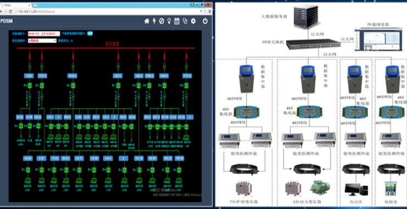Screen dimensions: 407x209
Task: Click the browser back arrow
Action: pos(1,11)
